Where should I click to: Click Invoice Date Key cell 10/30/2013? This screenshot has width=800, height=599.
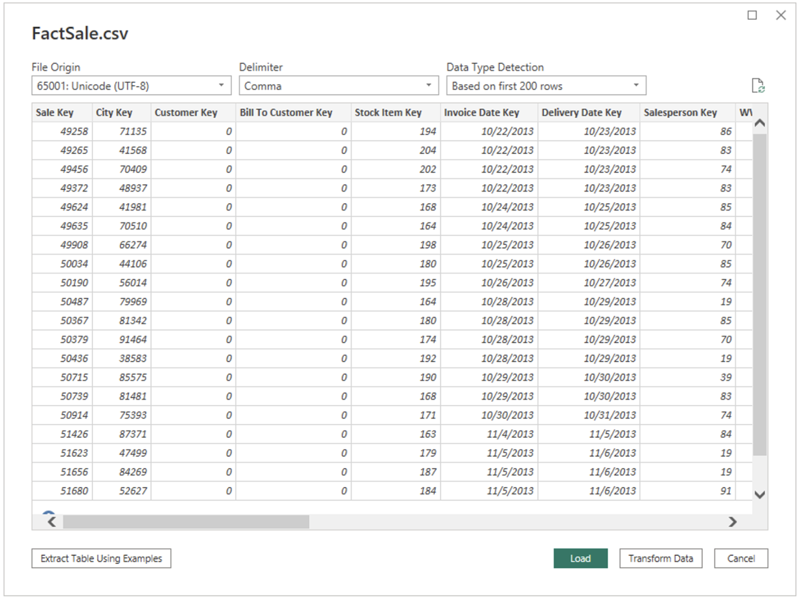(489, 415)
